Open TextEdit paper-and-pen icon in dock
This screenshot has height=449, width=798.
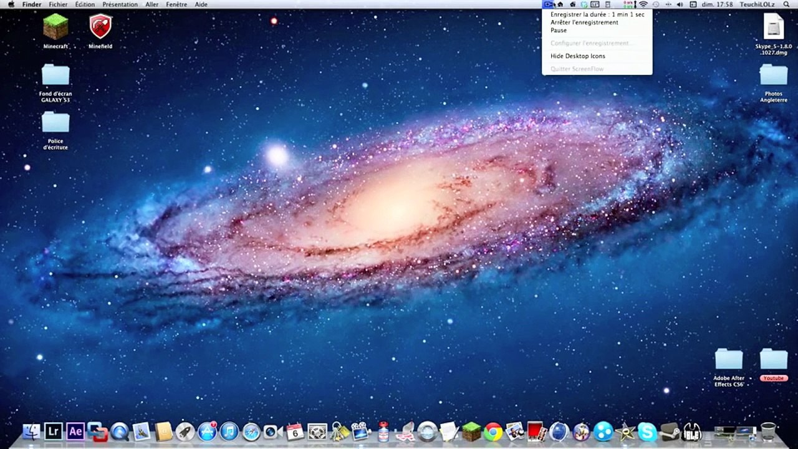coord(449,431)
